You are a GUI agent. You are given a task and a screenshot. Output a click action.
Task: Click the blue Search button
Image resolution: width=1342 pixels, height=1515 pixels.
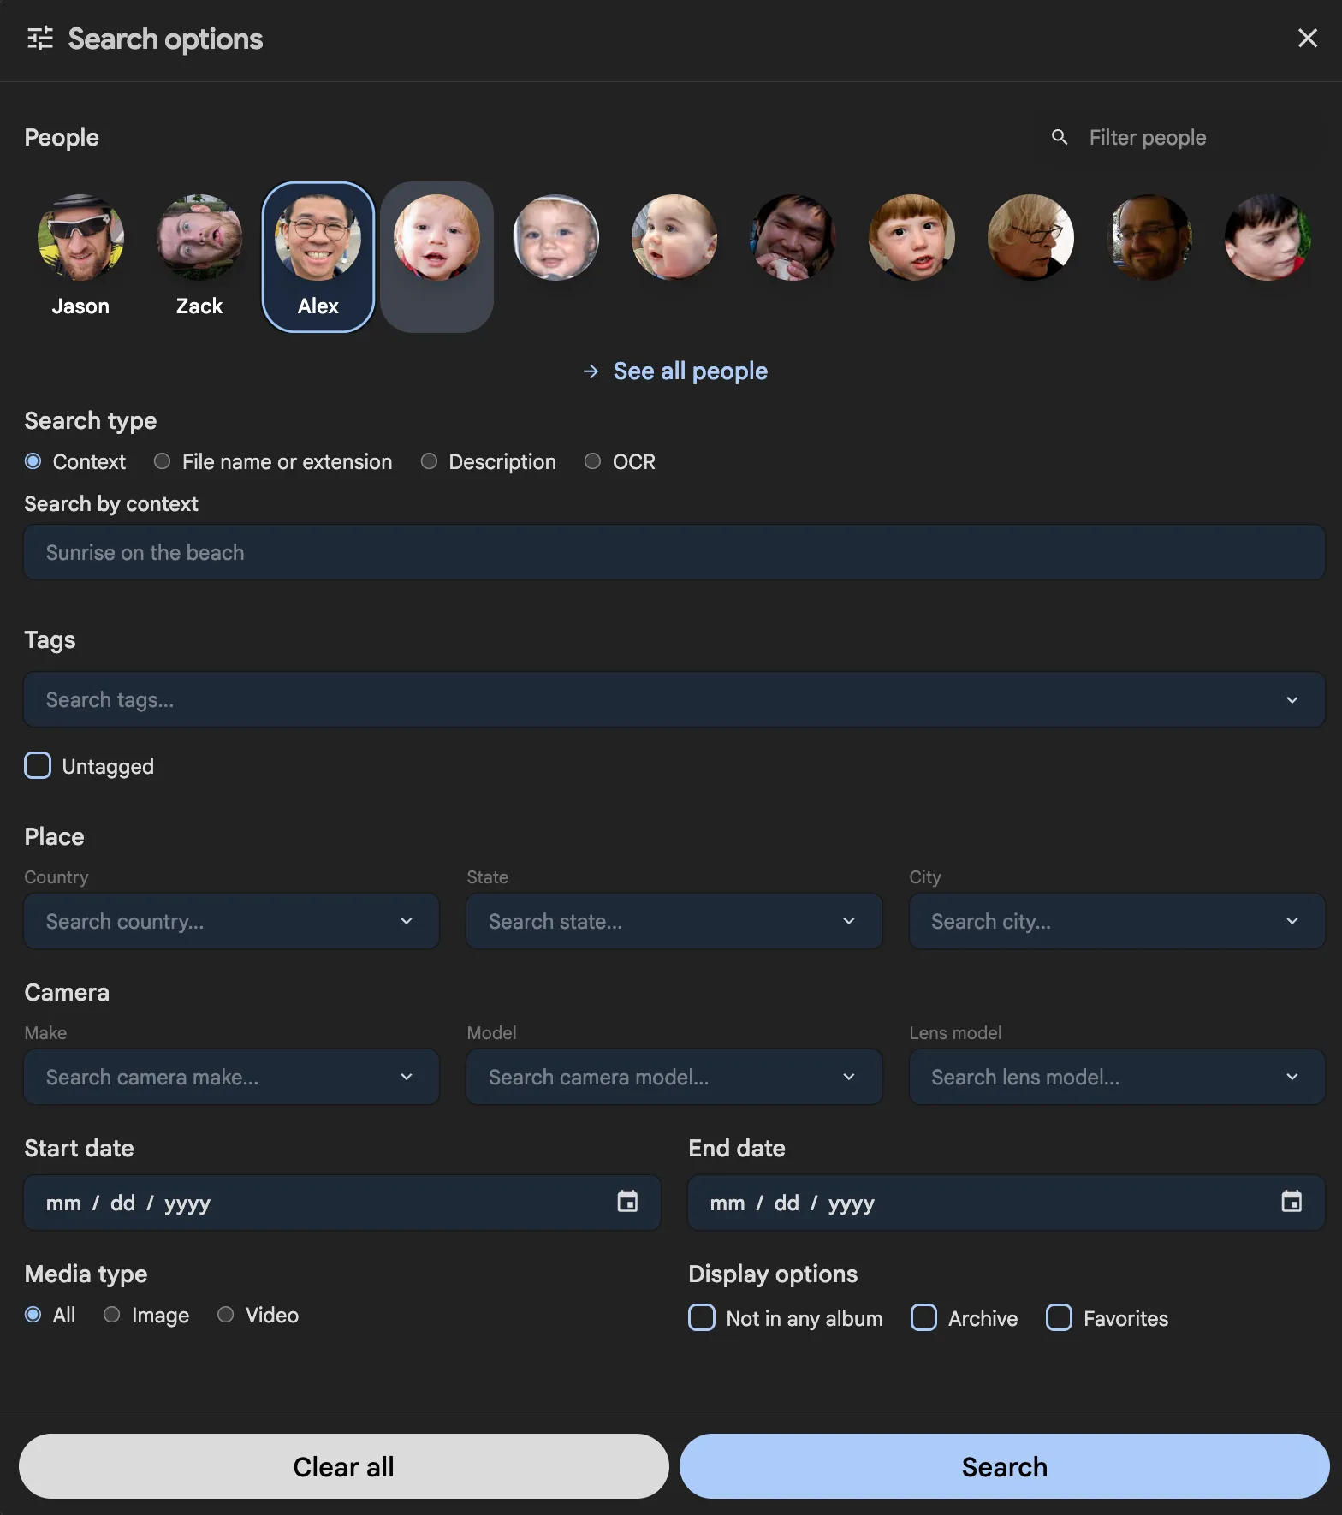point(1004,1466)
